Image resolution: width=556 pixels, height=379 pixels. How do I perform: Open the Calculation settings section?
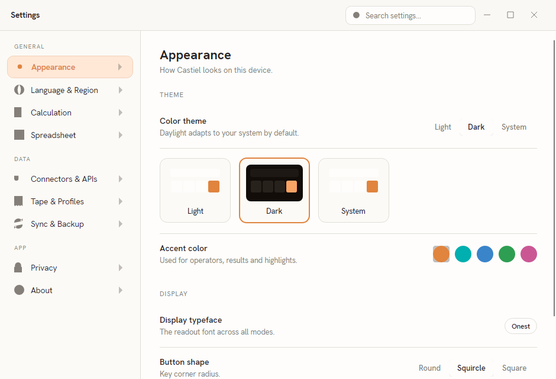click(x=70, y=113)
